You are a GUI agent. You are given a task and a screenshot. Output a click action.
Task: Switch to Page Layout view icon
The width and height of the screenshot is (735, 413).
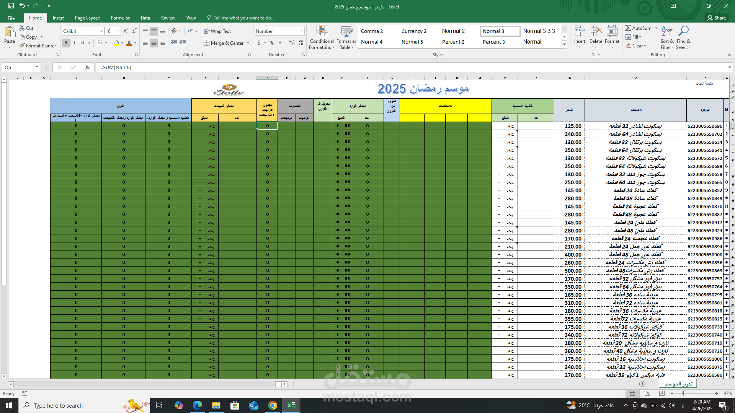click(647, 393)
